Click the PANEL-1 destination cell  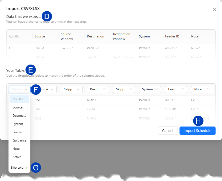click(x=93, y=48)
